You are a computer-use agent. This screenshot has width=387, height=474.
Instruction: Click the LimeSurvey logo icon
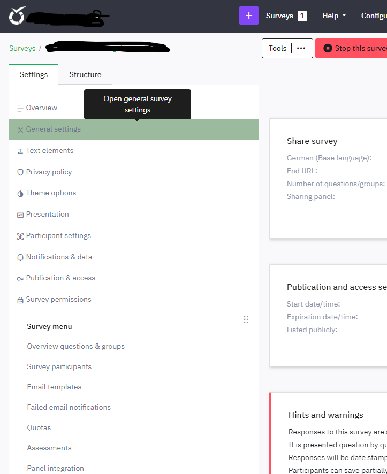17,16
